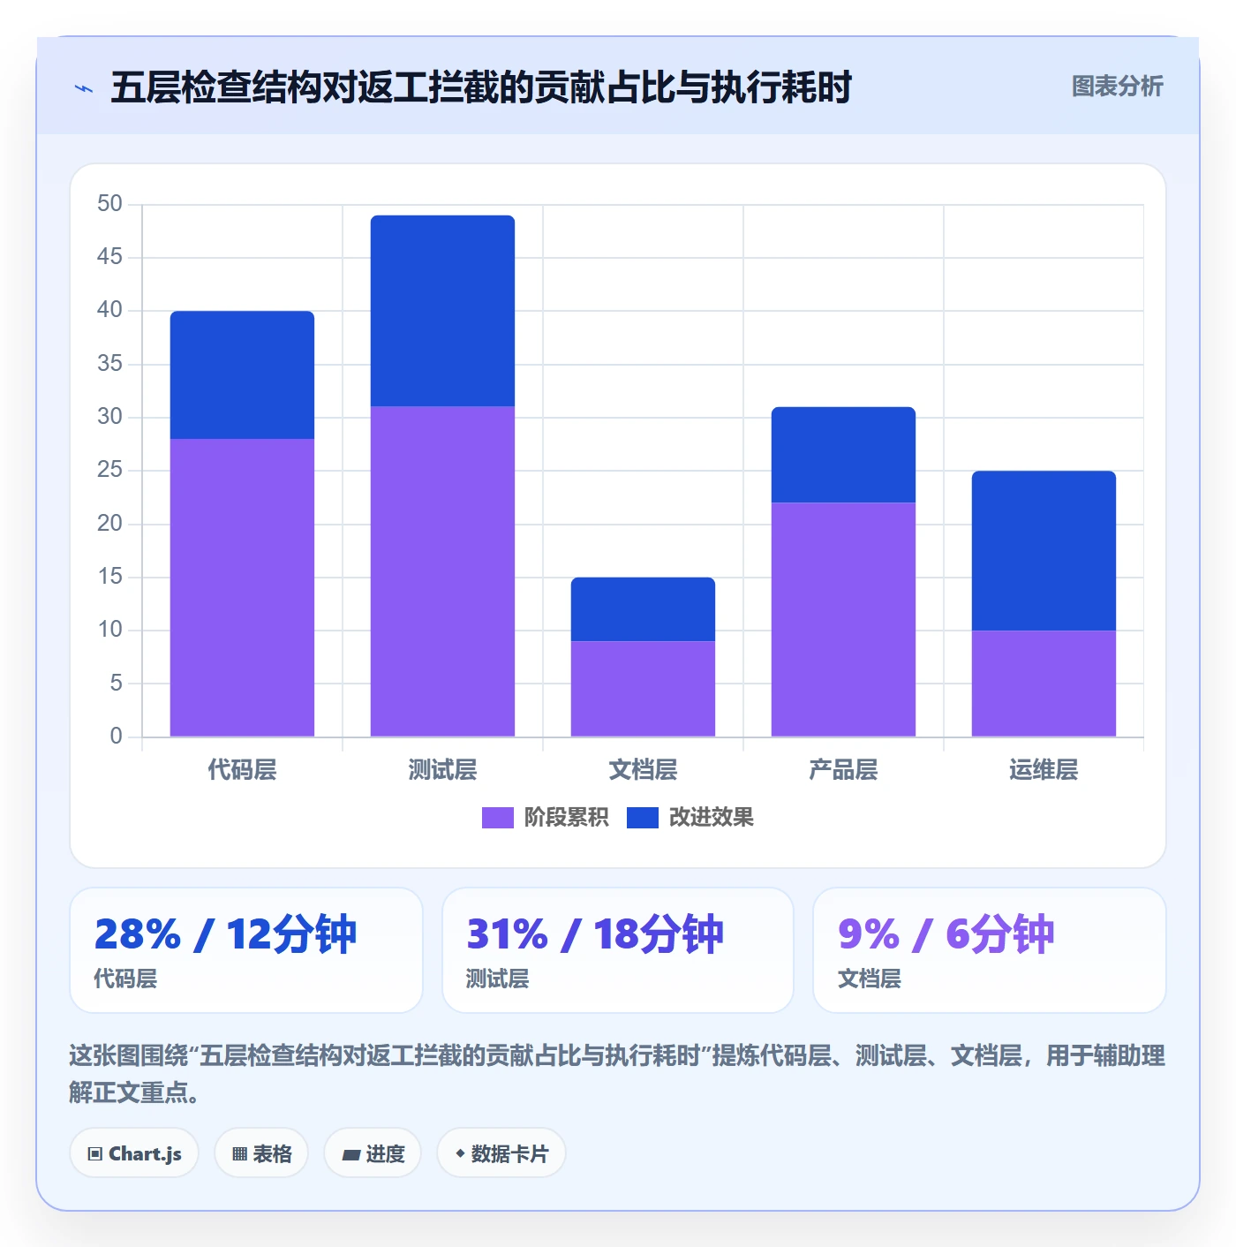Open the 31% / 18分钟 测试层 card
Viewport: 1236px width, 1247px height.
[618, 950]
